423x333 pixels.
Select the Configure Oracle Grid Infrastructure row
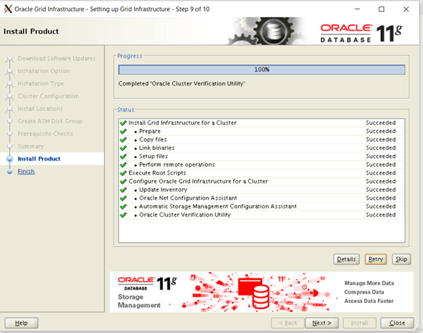[198, 182]
